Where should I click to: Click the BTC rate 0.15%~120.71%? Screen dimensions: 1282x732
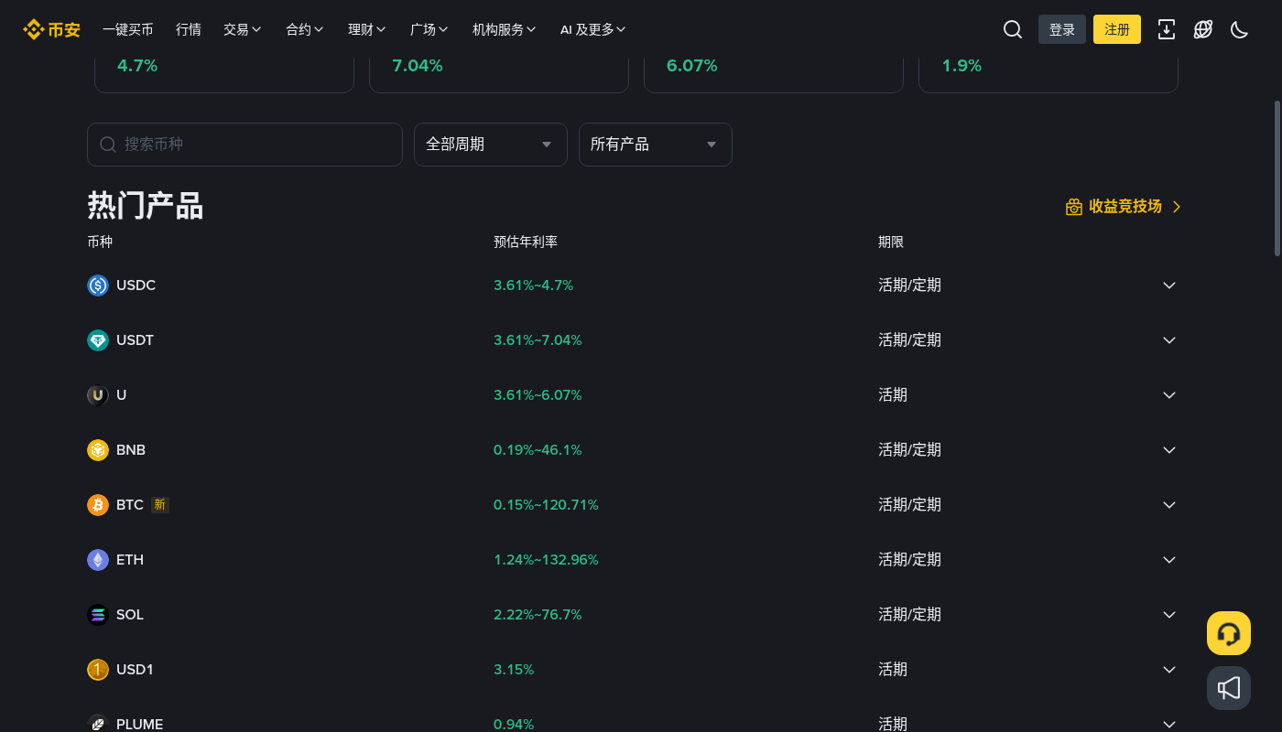[546, 505]
